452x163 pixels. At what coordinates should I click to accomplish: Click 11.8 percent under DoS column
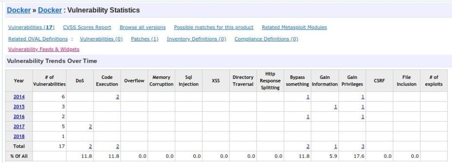pos(87,156)
